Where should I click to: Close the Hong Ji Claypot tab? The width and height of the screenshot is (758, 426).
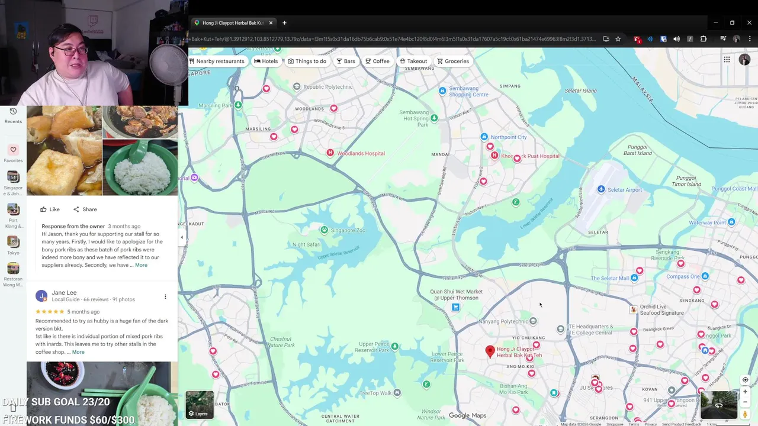(271, 23)
